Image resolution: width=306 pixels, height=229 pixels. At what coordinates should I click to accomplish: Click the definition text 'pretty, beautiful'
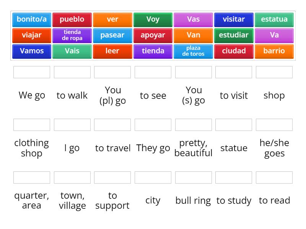pos(194,148)
